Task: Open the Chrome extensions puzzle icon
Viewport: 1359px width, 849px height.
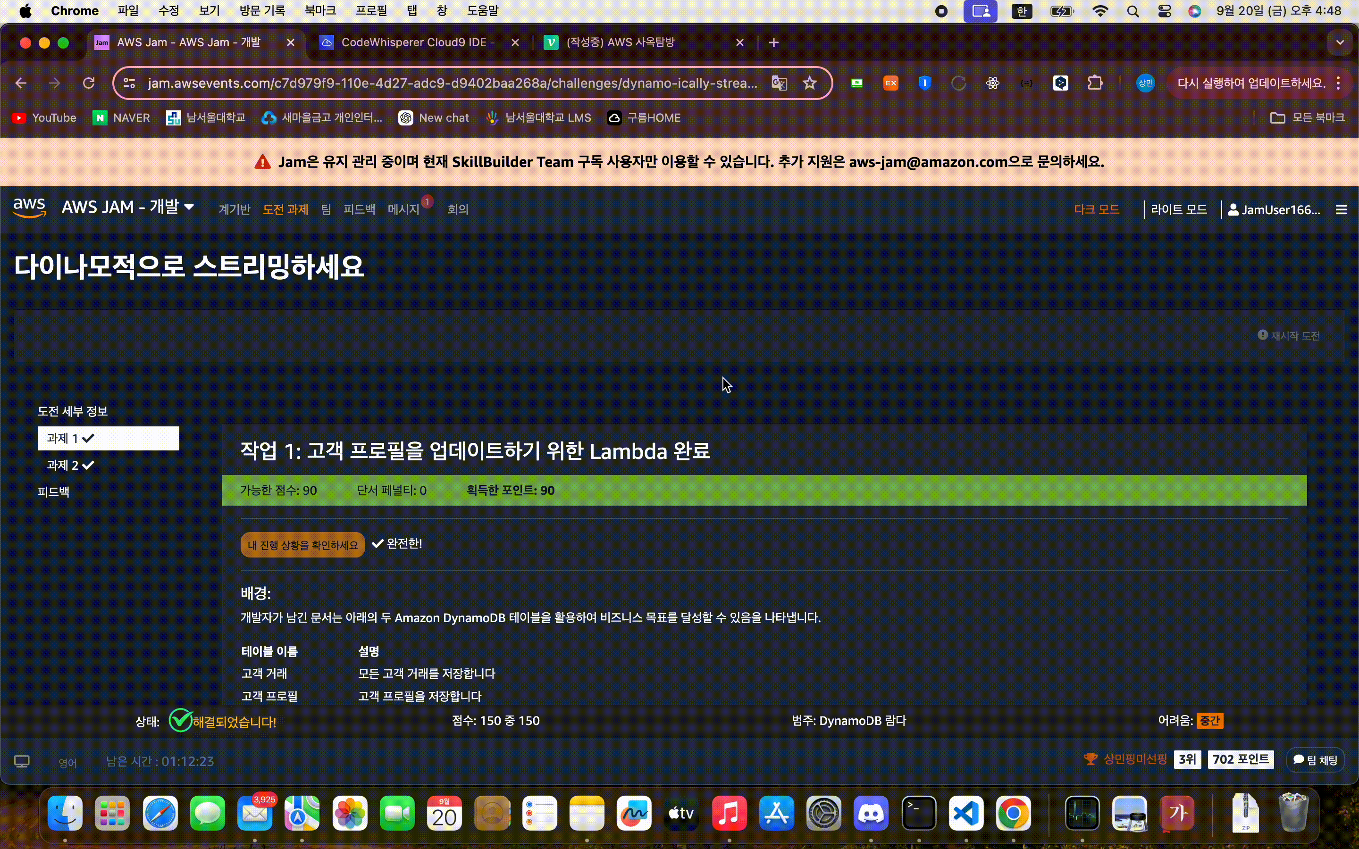Action: pyautogui.click(x=1094, y=83)
